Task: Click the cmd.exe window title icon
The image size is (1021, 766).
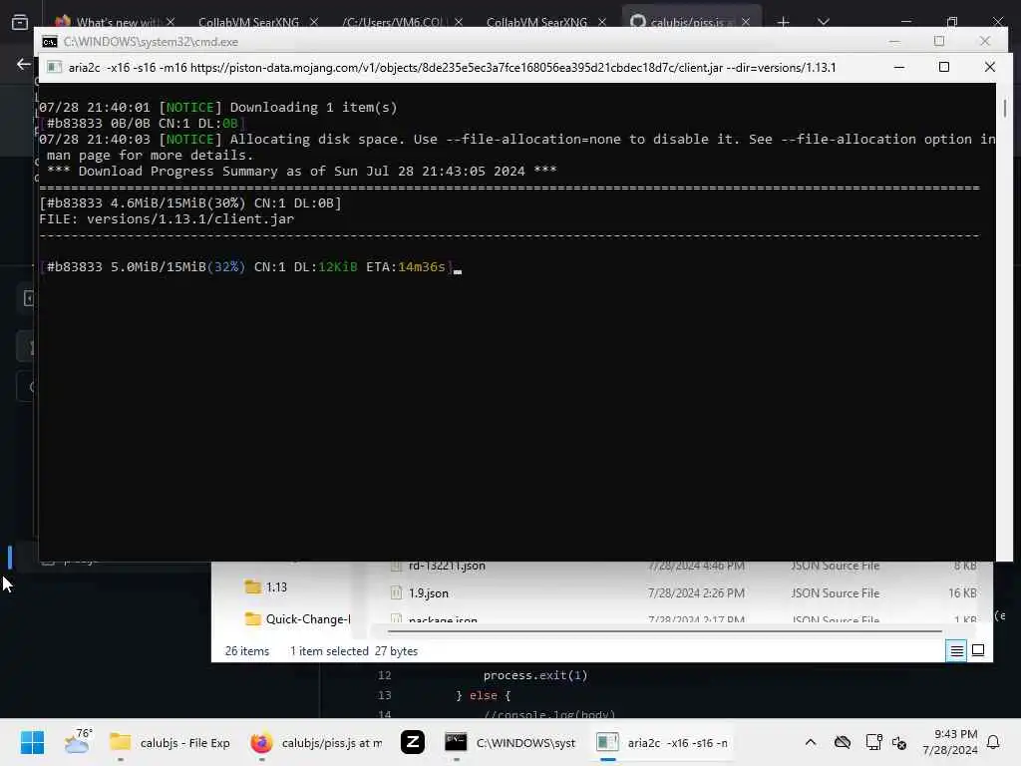Action: tap(50, 42)
